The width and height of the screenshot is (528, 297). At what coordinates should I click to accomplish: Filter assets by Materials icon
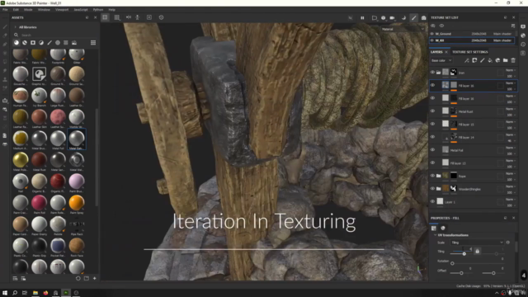tap(16, 43)
